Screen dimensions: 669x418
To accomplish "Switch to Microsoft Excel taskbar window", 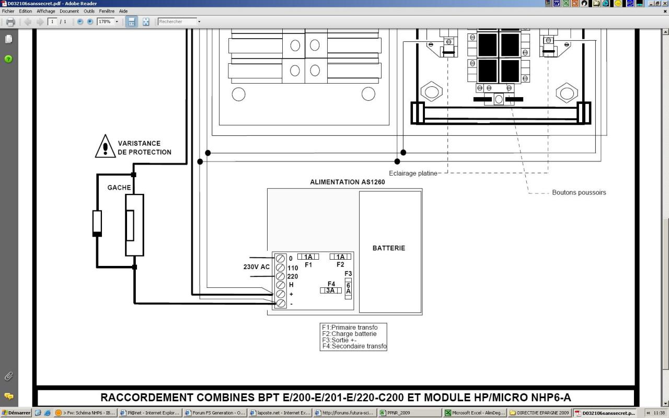I will [x=475, y=413].
